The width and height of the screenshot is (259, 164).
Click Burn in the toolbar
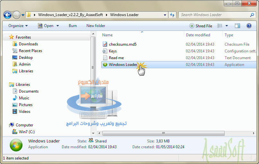(73, 26)
